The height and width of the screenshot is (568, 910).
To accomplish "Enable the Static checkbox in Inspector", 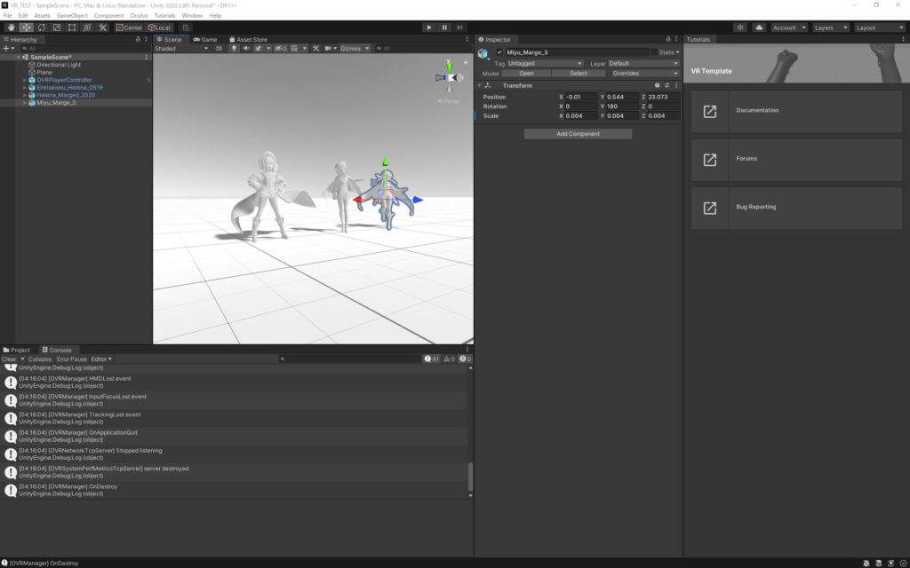I will tap(655, 52).
